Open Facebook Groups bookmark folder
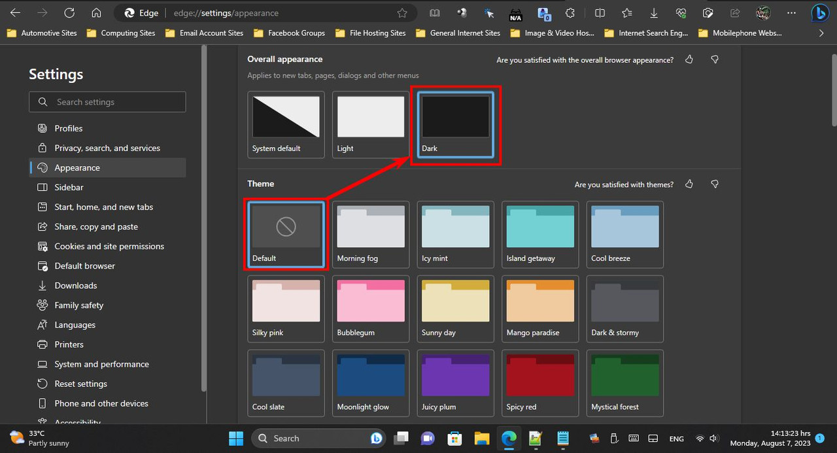Screen dimensions: 837x453 coord(289,33)
